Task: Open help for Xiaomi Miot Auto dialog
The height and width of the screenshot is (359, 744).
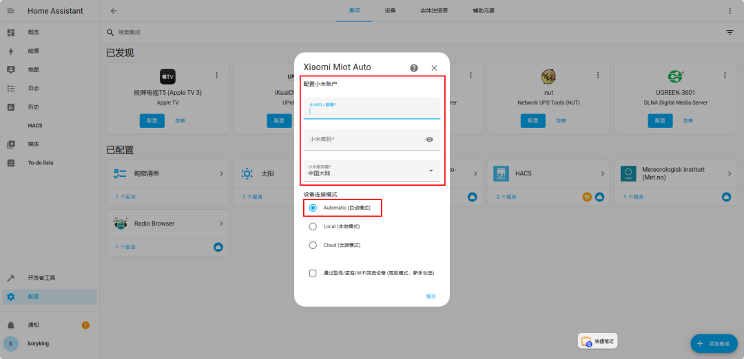Action: pos(414,67)
